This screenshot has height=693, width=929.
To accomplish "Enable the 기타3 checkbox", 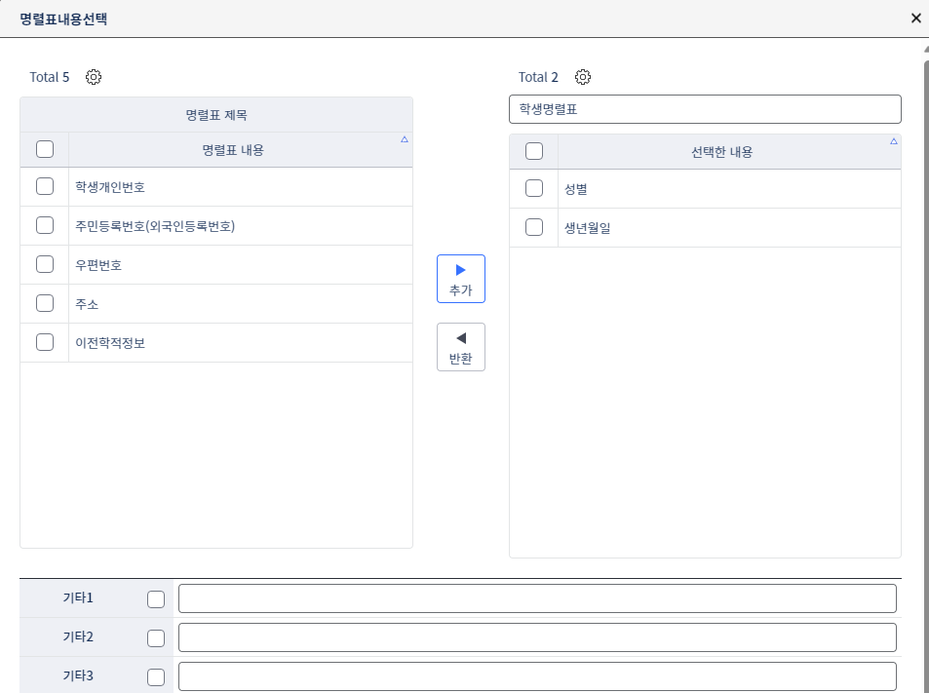I will [x=156, y=677].
